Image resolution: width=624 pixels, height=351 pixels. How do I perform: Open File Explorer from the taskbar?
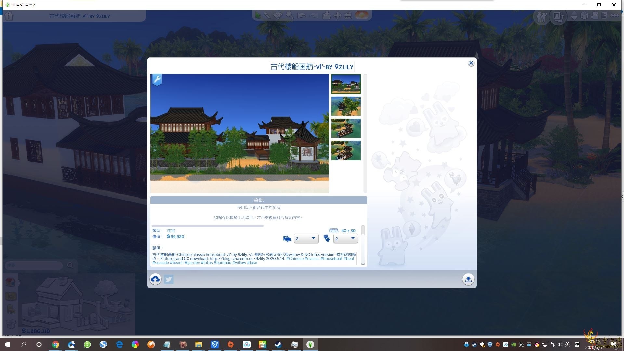coord(199,344)
